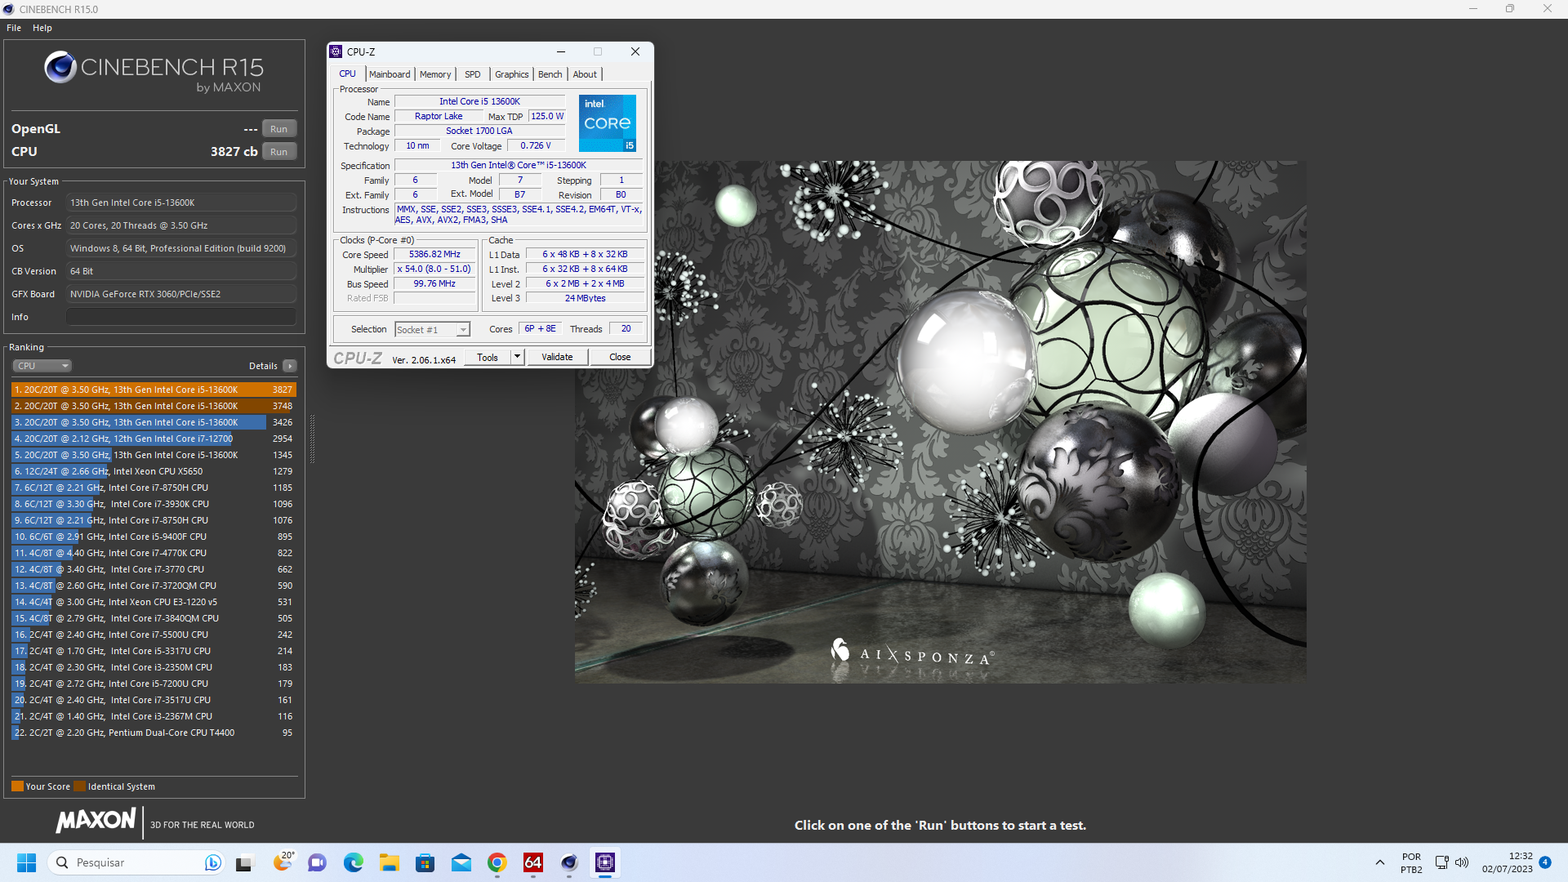The width and height of the screenshot is (1568, 882).
Task: Open the Windows Start menu
Action: pyautogui.click(x=26, y=862)
